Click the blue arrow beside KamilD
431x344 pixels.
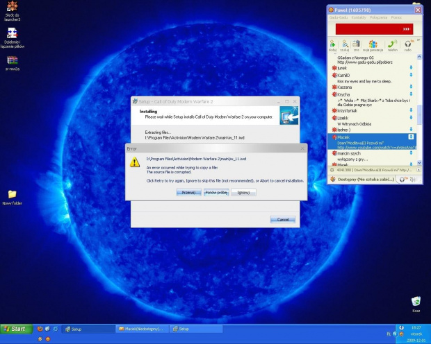pyautogui.click(x=412, y=75)
